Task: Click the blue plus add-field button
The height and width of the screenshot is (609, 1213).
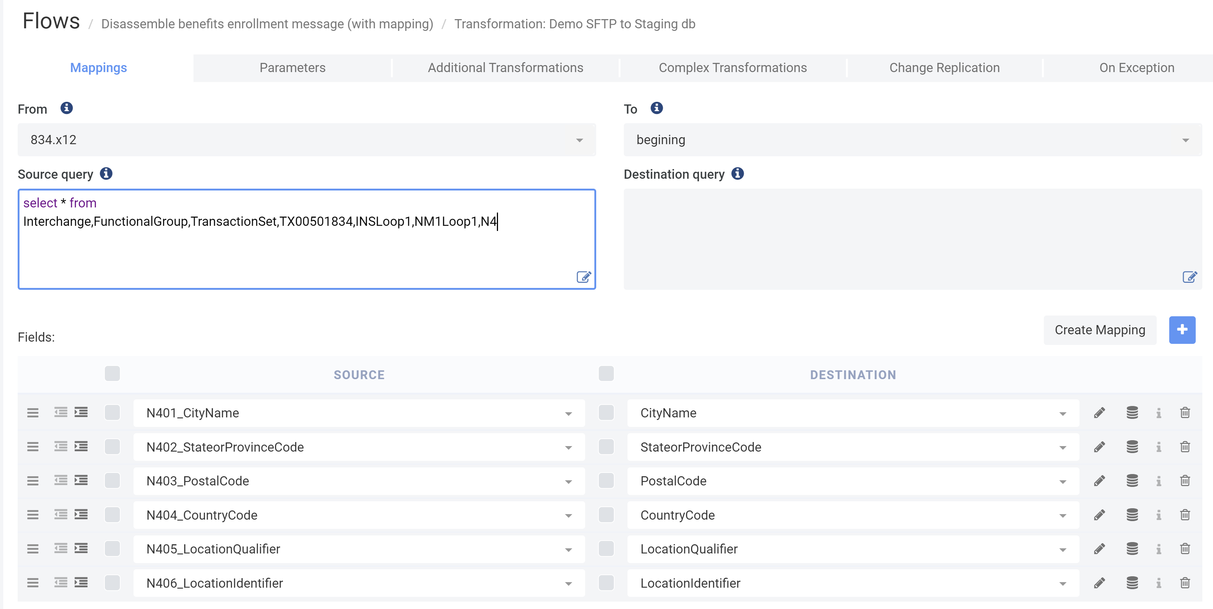Action: (1181, 330)
